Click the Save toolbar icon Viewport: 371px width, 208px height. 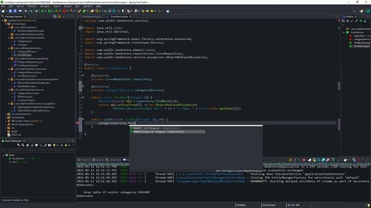[x=10, y=11]
